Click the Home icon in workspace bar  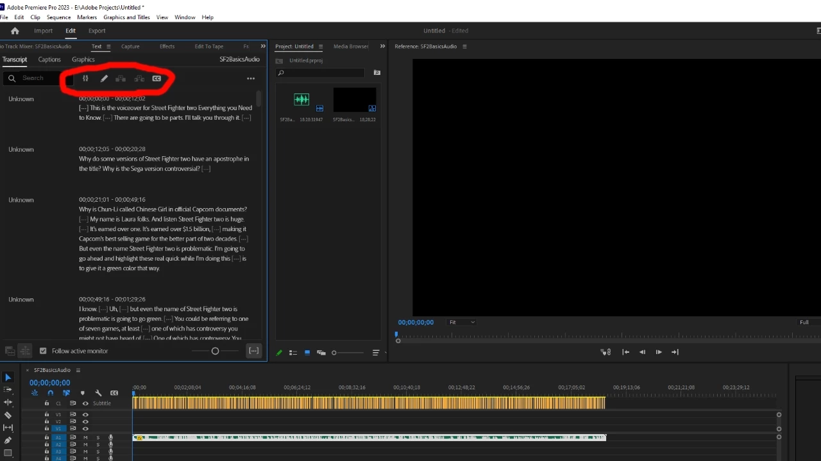coord(15,31)
